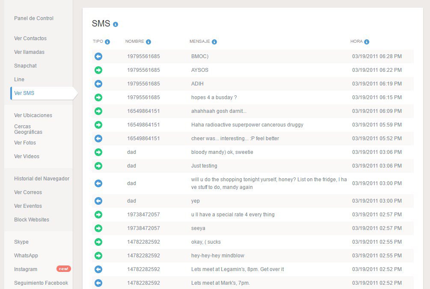Image resolution: width=430 pixels, height=289 pixels.
Task: Open Ver Ubicaciones
Action: [33, 115]
